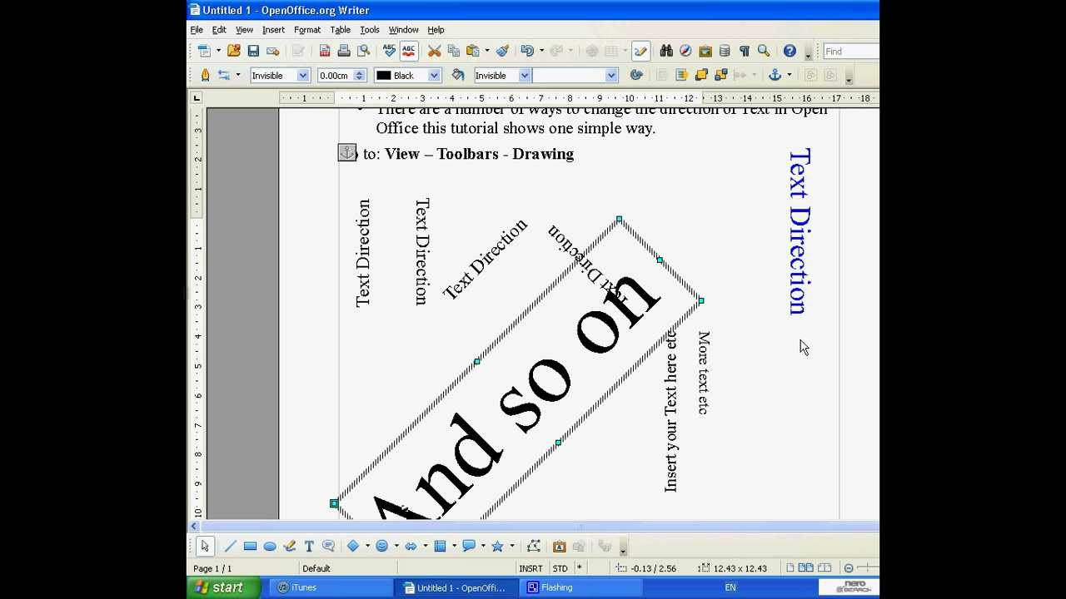The image size is (1066, 599).
Task: Open Data Sources icon
Action: pos(725,52)
